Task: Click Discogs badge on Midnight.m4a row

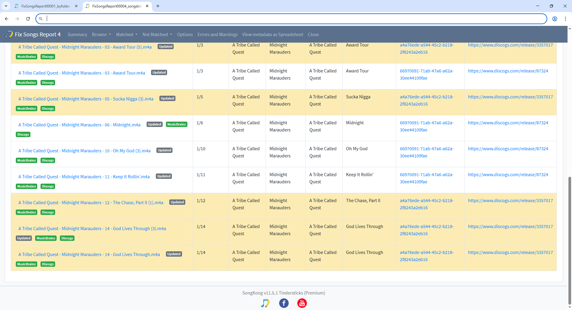Action: point(23,134)
